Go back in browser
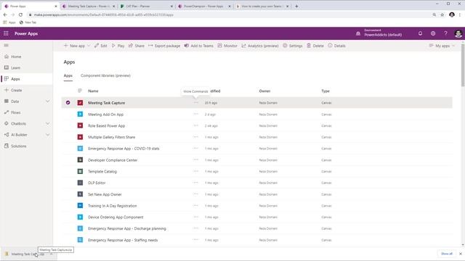 pyautogui.click(x=5, y=14)
